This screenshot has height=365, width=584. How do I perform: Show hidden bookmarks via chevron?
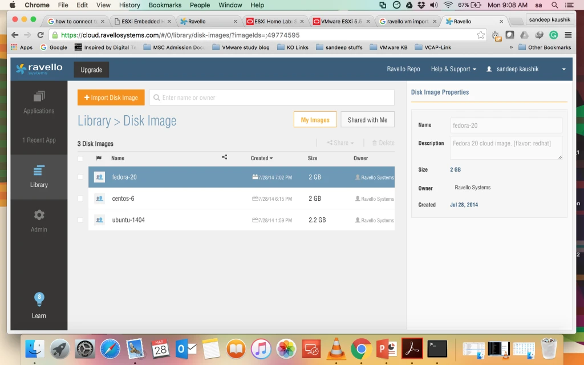[x=511, y=47]
